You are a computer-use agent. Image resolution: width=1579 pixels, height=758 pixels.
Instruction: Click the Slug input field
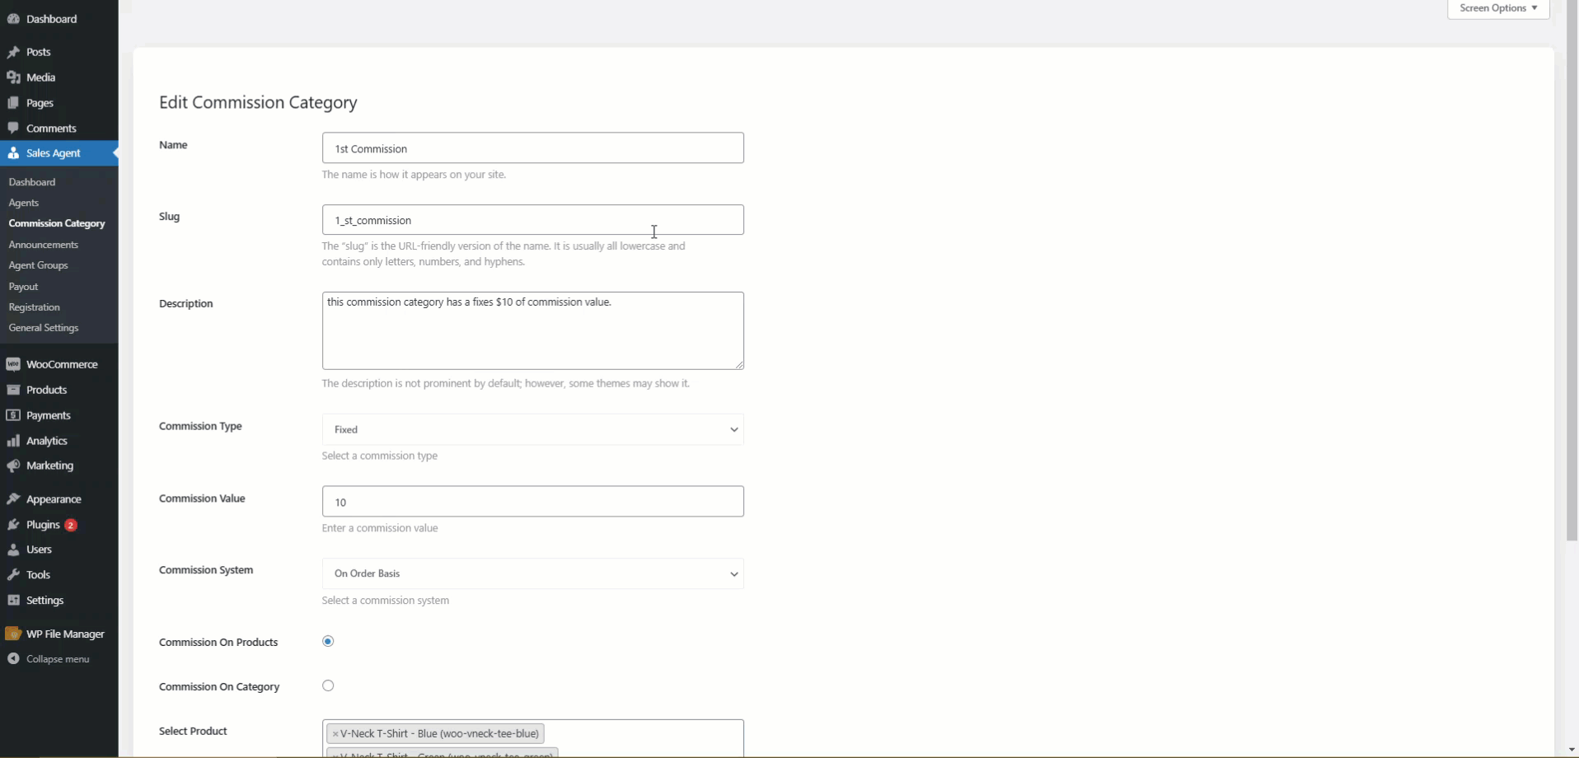532,220
